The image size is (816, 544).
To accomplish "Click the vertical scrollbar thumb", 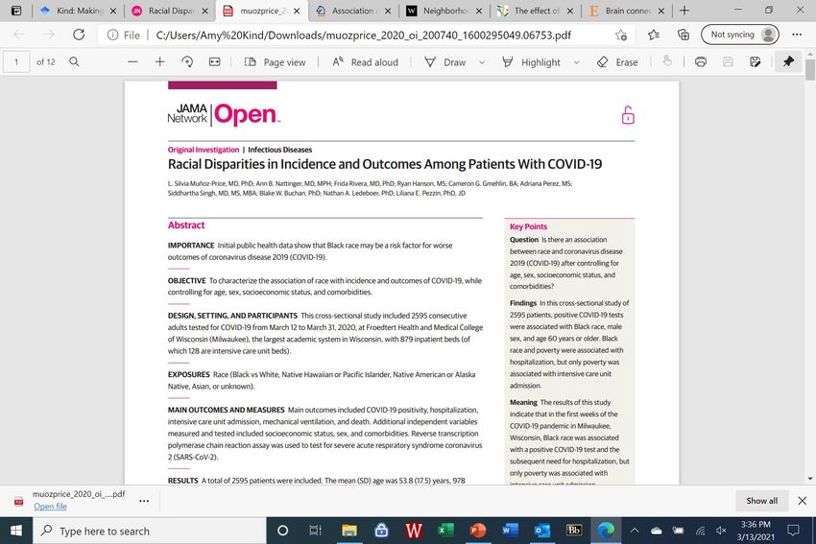I will pos(809,69).
